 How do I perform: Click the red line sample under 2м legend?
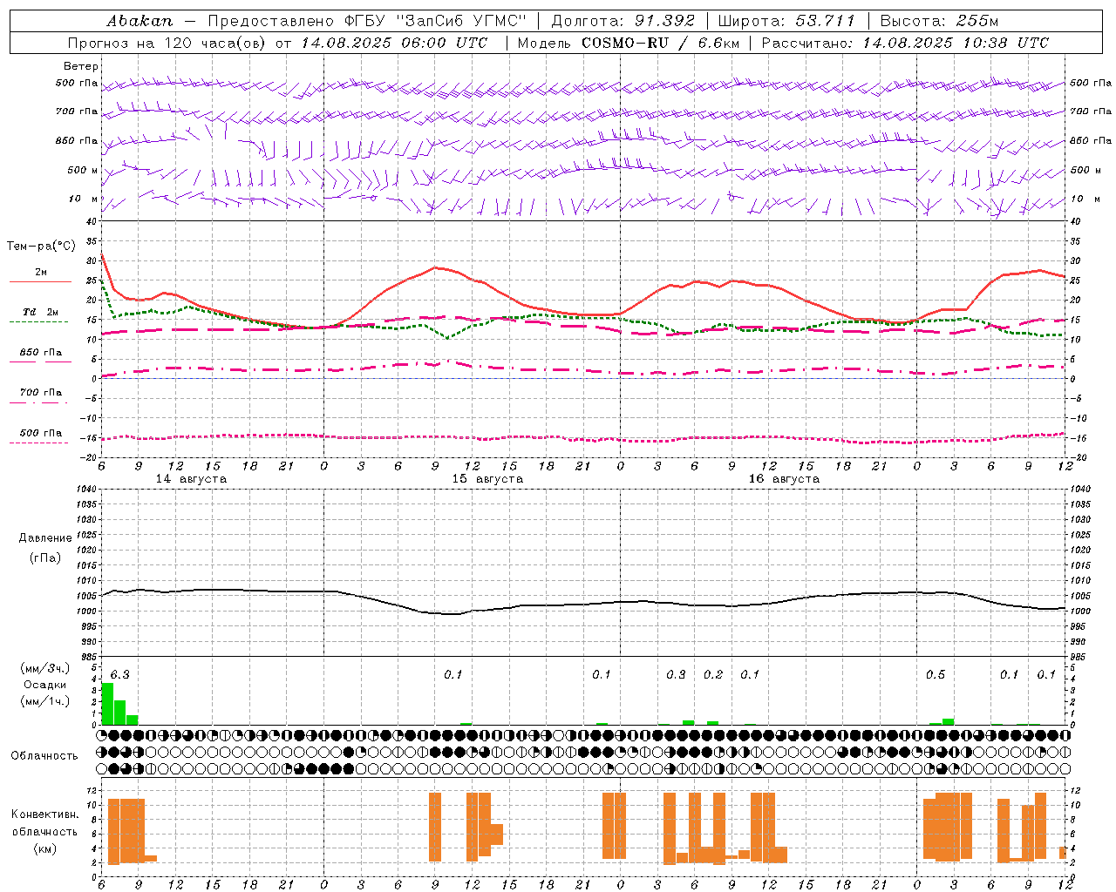coord(40,281)
